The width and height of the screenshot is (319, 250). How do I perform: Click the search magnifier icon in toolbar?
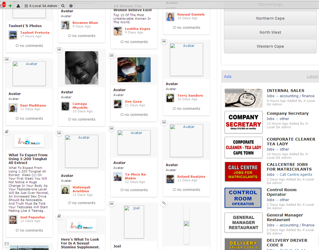(63, 6)
